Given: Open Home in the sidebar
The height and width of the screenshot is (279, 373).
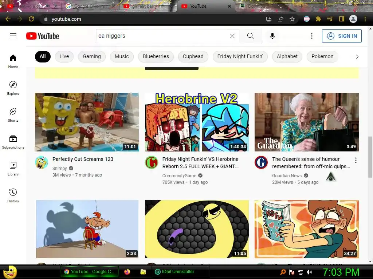Looking at the screenshot, I should [13, 61].
